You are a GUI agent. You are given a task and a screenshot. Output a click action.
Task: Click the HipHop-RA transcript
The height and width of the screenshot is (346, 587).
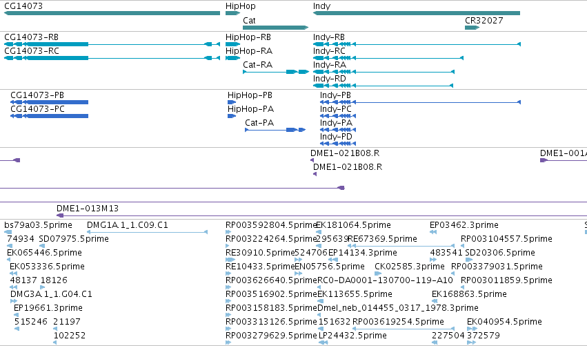(x=232, y=58)
